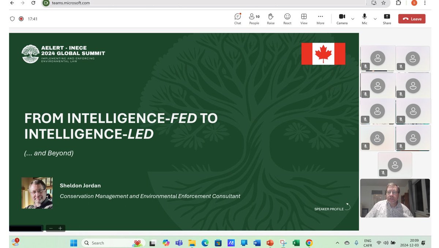439x248 pixels.
Task: Switch keyboard language via ENG CAFR indicator
Action: point(367,243)
